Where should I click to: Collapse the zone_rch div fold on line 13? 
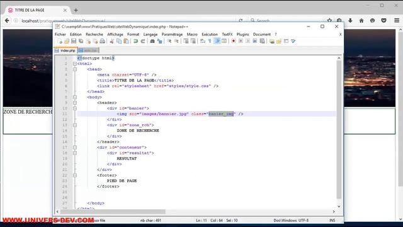75,125
